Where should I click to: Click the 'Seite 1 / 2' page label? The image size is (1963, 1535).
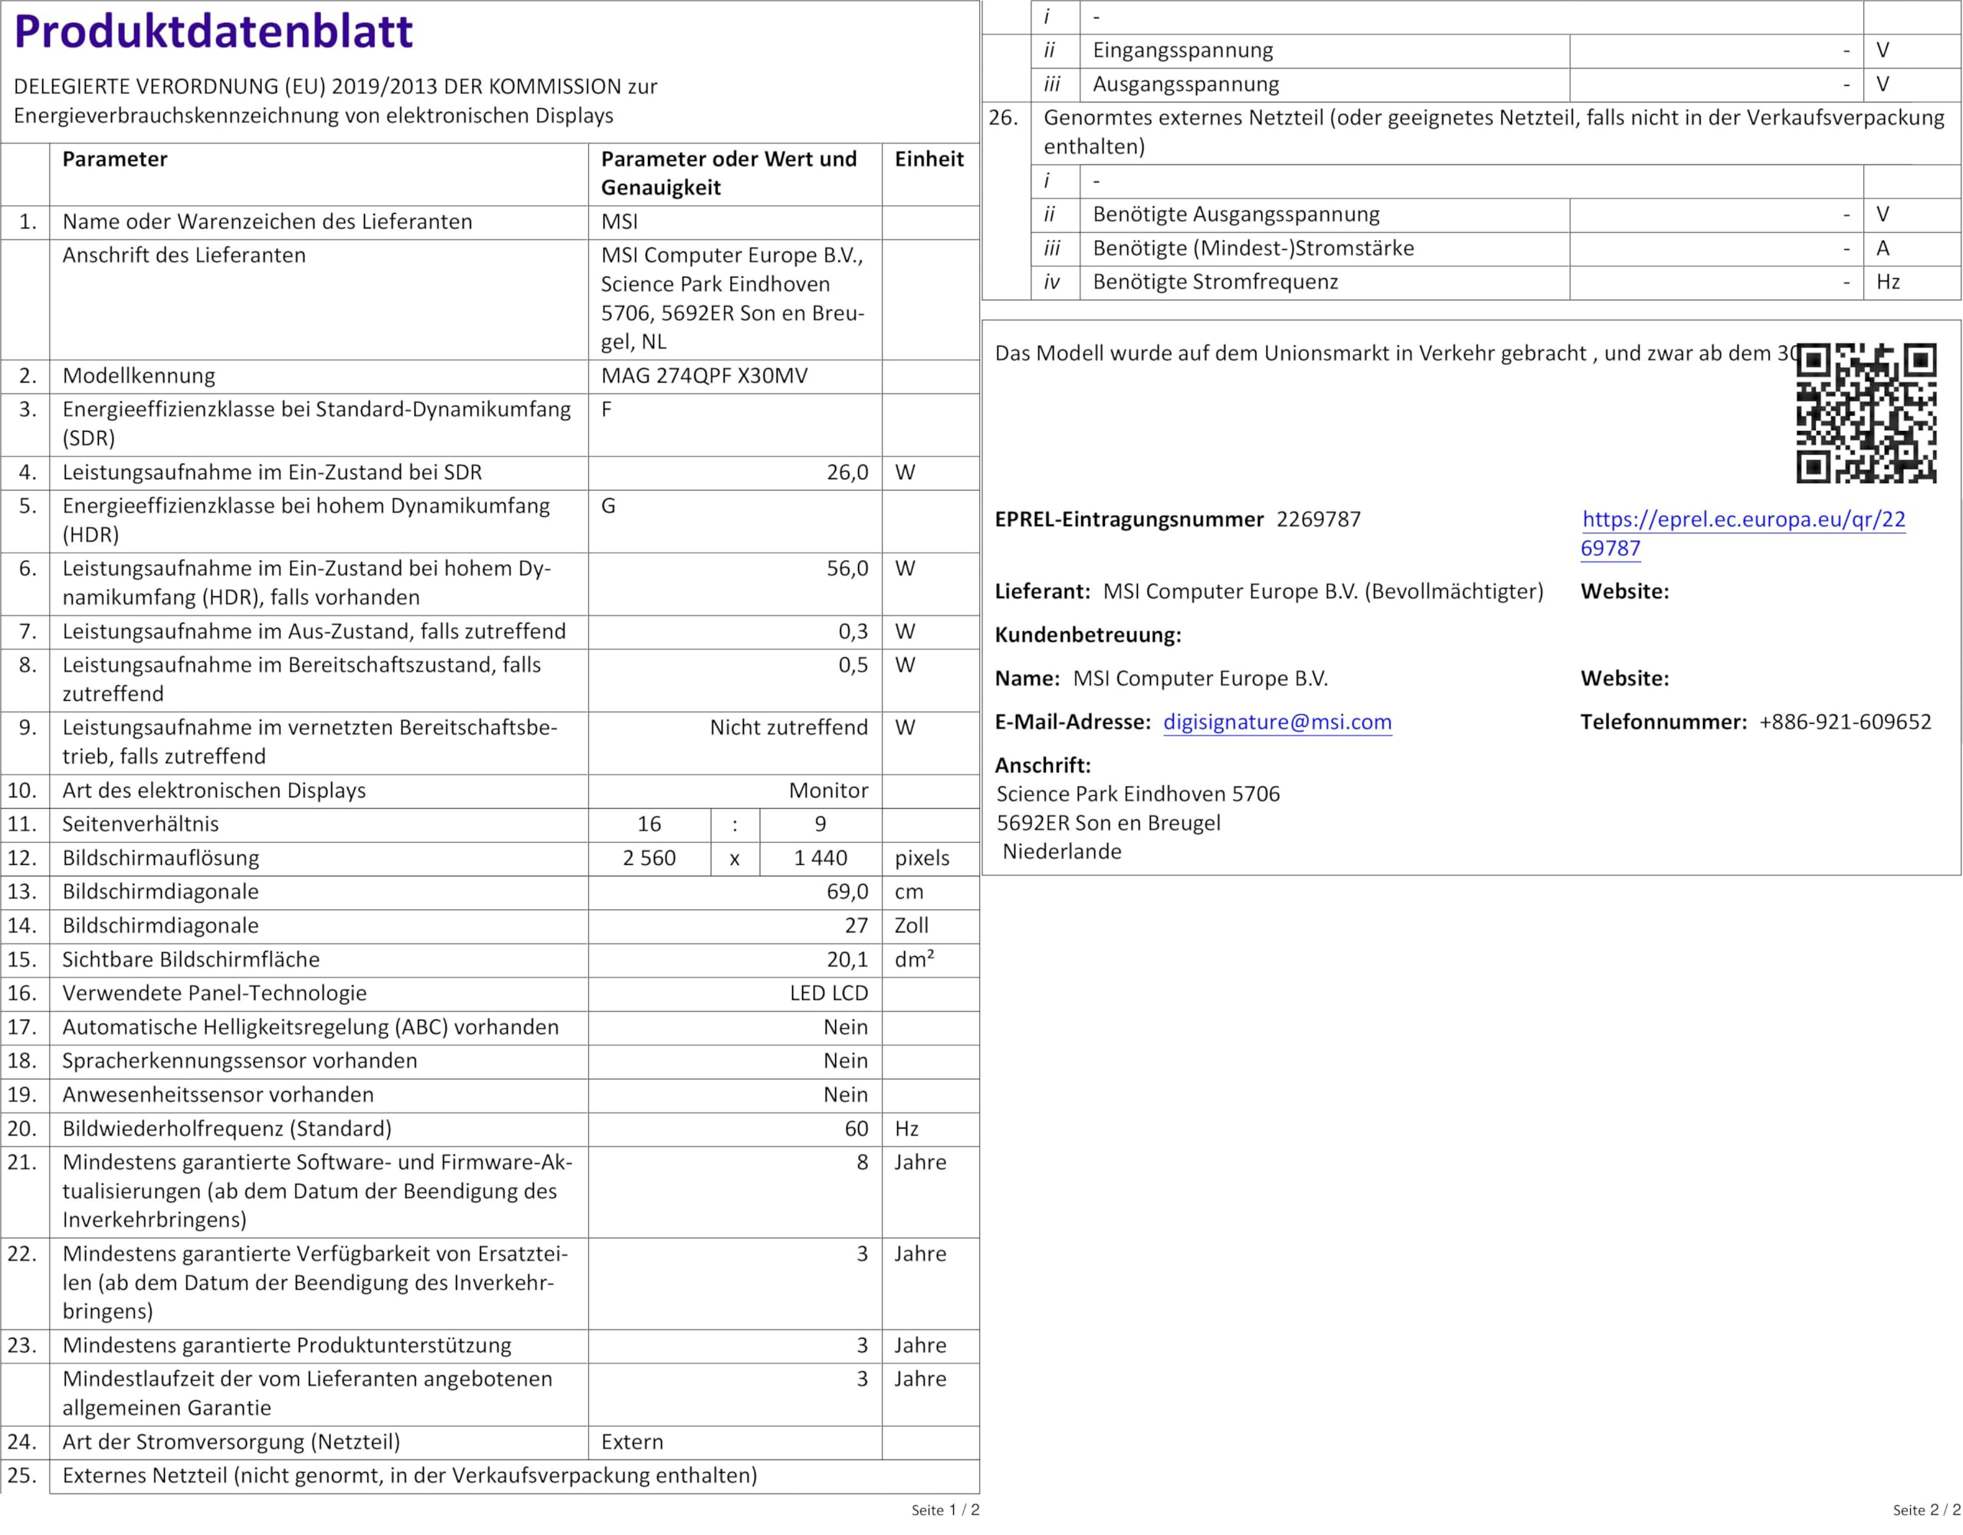(x=945, y=1510)
